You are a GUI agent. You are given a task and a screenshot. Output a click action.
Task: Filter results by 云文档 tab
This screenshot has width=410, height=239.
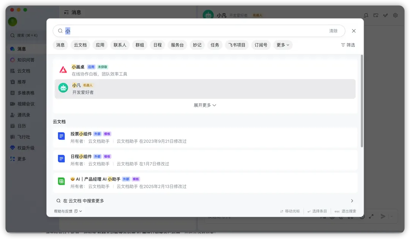pyautogui.click(x=80, y=45)
